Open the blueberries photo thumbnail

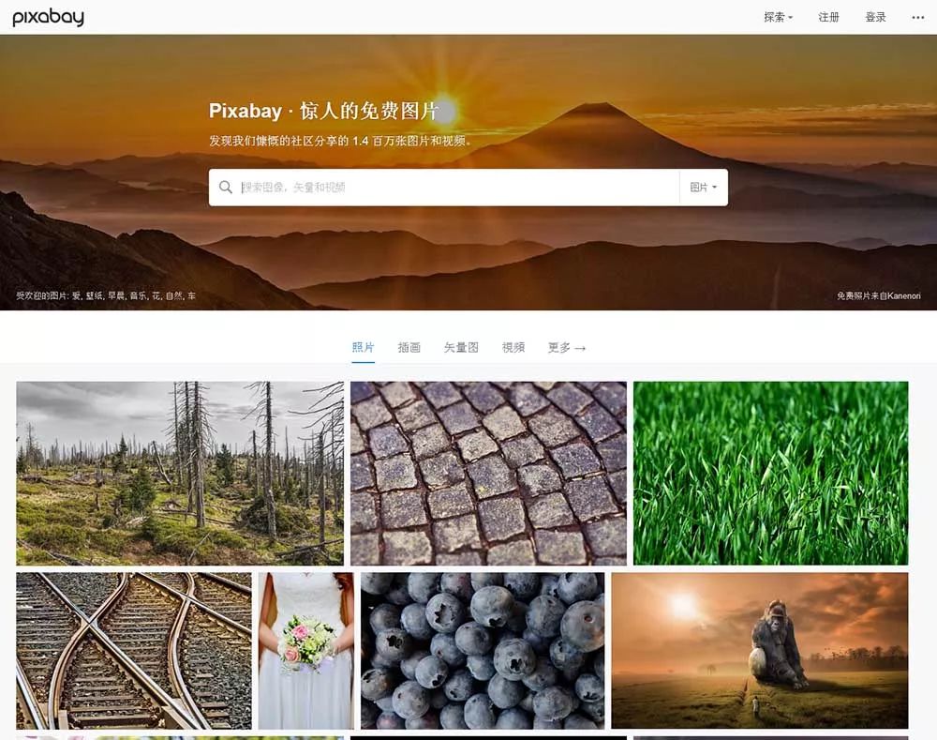tap(483, 651)
